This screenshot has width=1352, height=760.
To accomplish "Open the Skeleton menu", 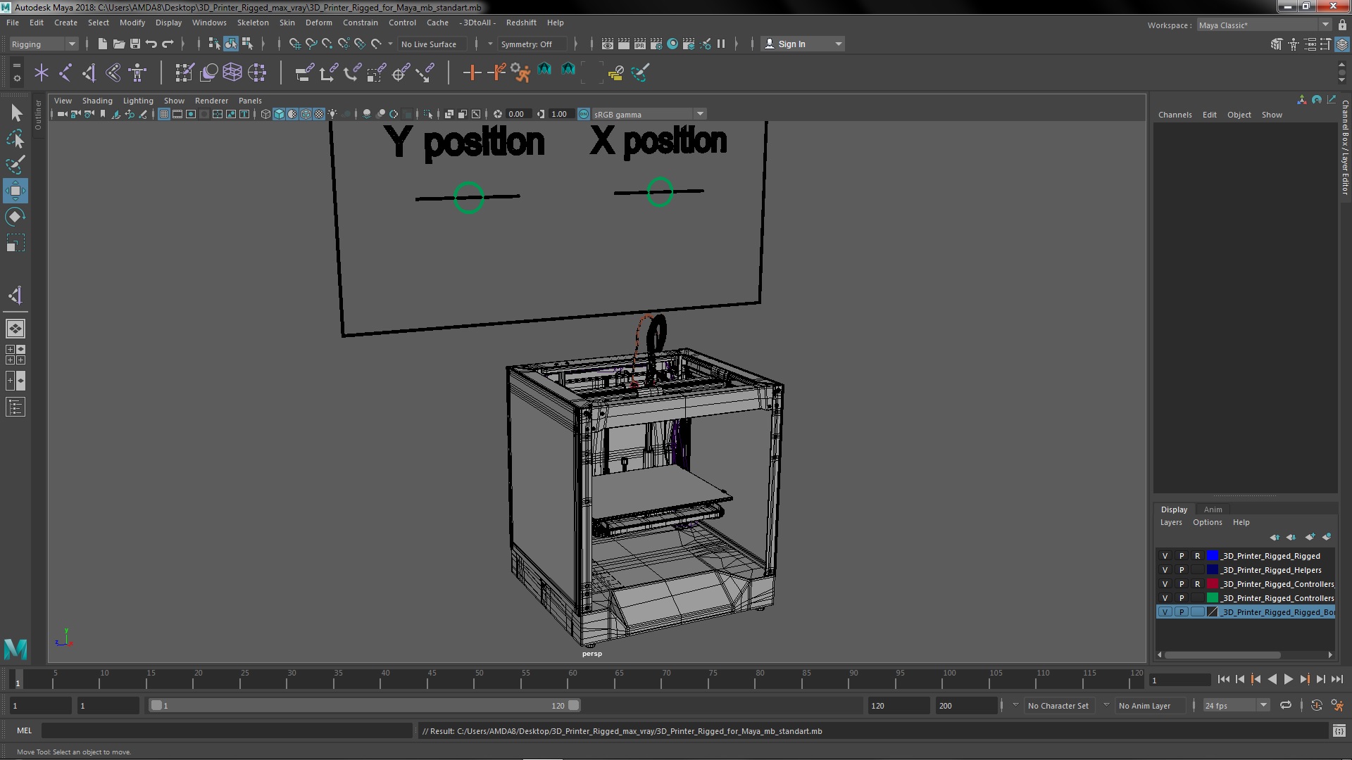I will pyautogui.click(x=253, y=23).
